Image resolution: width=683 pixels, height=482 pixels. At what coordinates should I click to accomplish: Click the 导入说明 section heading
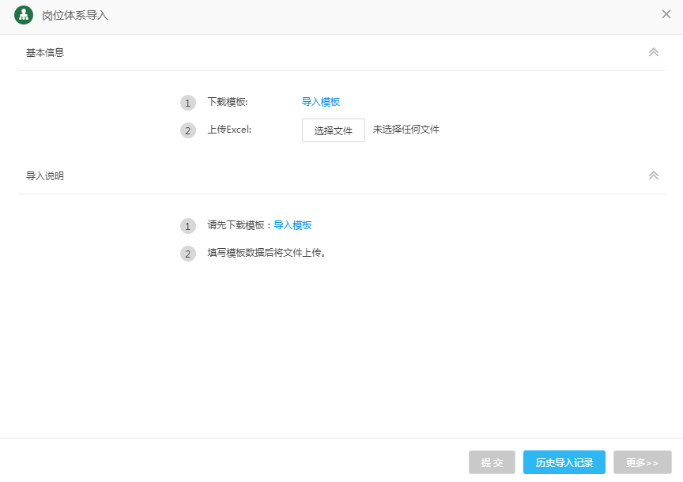click(45, 176)
